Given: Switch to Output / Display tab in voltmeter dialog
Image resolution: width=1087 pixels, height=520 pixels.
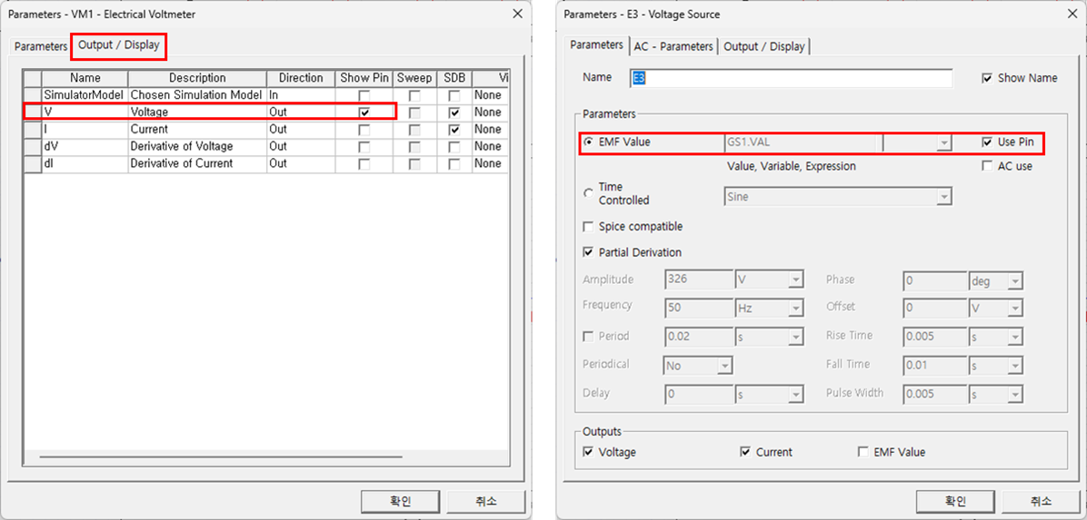Looking at the screenshot, I should [x=119, y=45].
